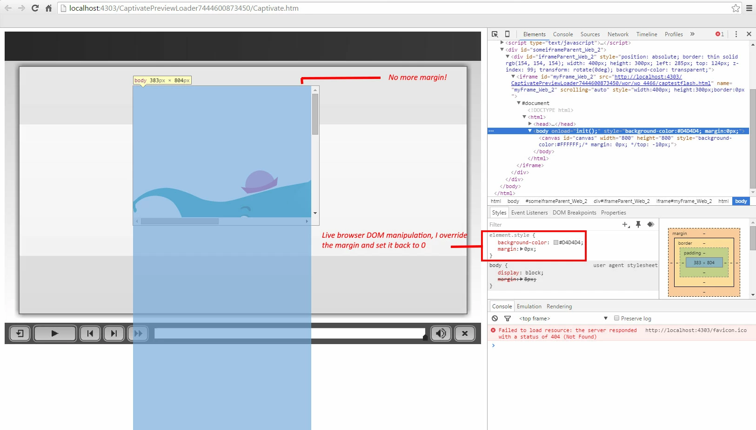Collapse the #document node
756x430 pixels.
[x=519, y=103]
